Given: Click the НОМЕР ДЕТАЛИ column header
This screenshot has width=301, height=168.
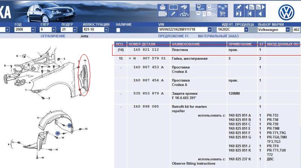Looking at the screenshot, I should (149, 44).
